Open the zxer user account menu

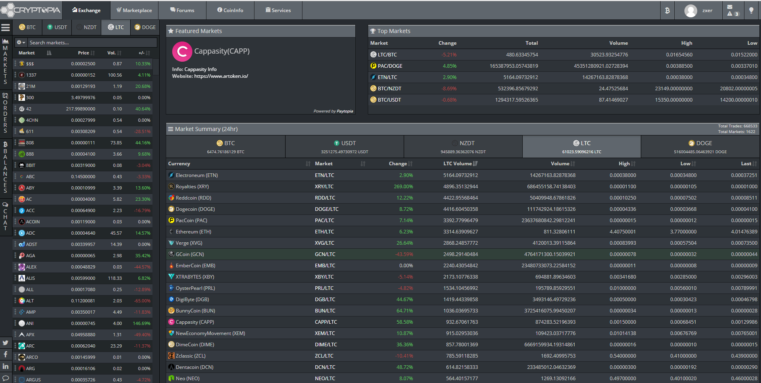pyautogui.click(x=699, y=10)
